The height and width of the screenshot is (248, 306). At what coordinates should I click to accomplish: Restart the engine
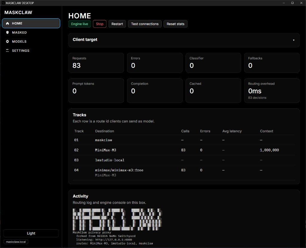(x=117, y=24)
